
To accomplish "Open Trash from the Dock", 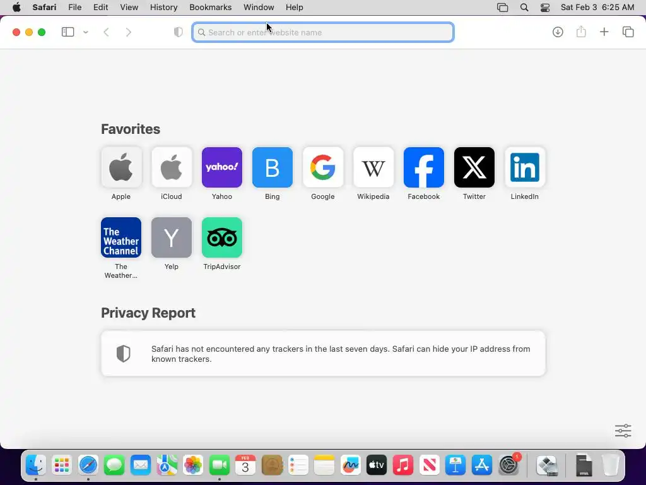I will tap(611, 465).
